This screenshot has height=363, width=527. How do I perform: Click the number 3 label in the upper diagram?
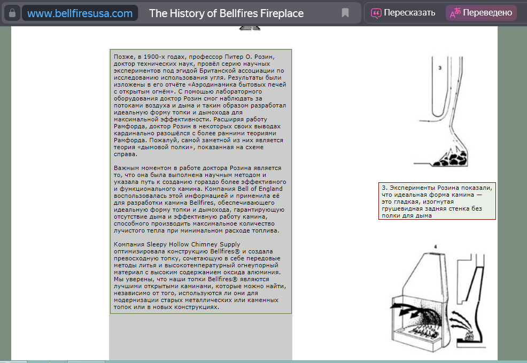(x=439, y=68)
